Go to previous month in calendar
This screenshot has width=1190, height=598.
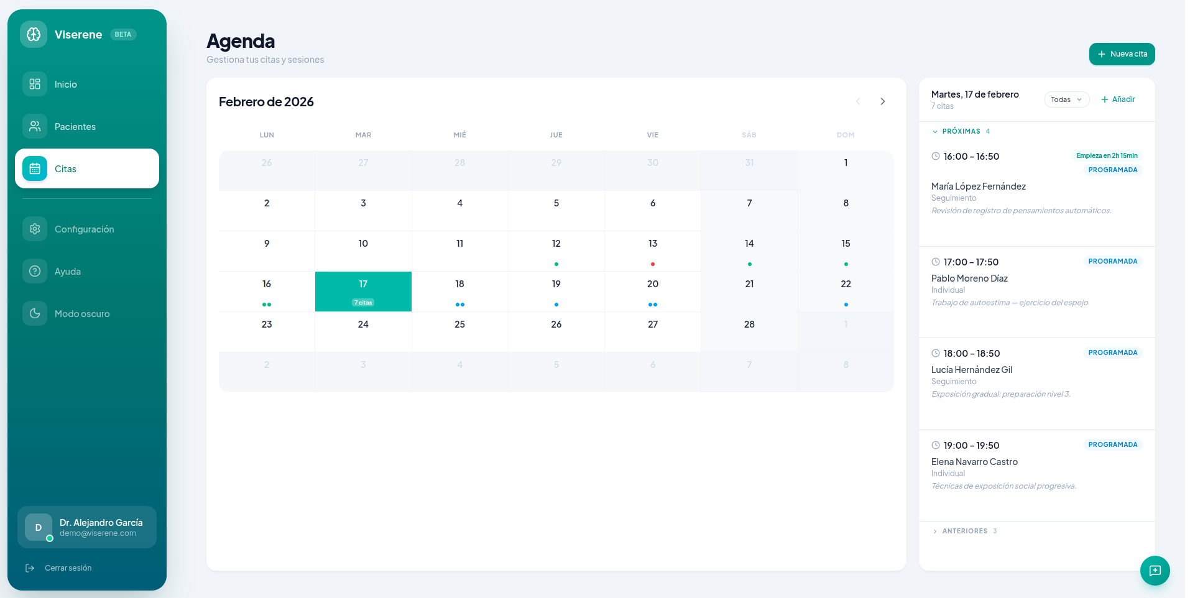[x=858, y=101]
